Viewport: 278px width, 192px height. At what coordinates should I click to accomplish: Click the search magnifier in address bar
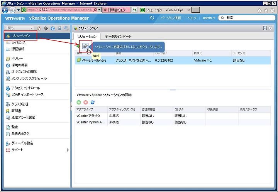coord(95,10)
